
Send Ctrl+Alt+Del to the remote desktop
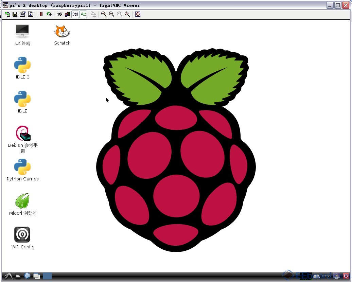pyautogui.click(x=59, y=14)
